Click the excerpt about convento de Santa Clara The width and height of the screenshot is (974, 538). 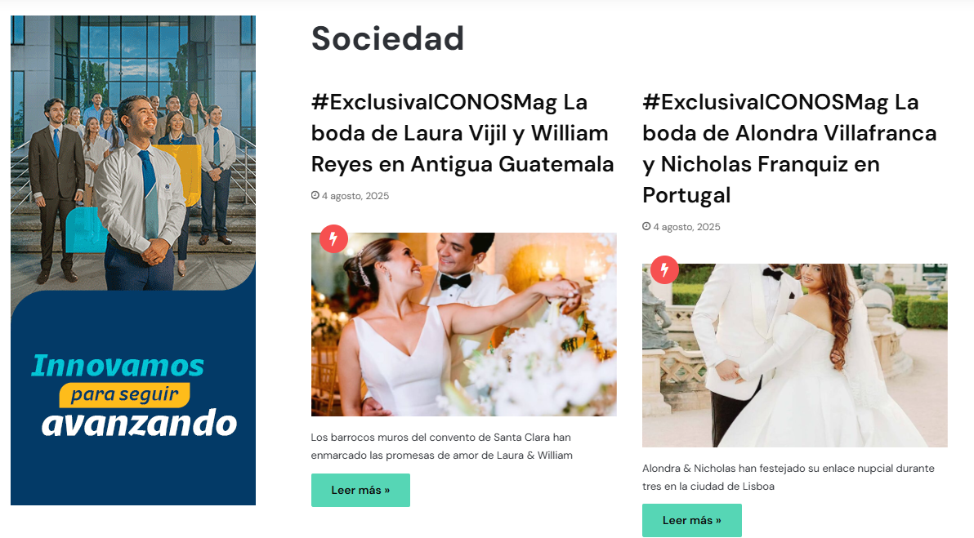(442, 447)
